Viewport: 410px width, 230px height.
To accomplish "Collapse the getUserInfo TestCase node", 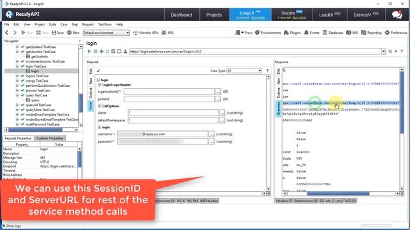I will point(17,52).
